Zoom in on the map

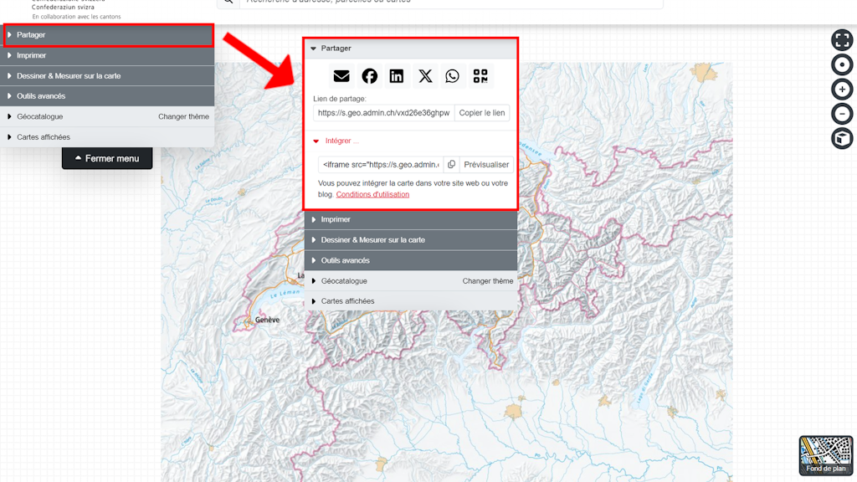click(842, 89)
